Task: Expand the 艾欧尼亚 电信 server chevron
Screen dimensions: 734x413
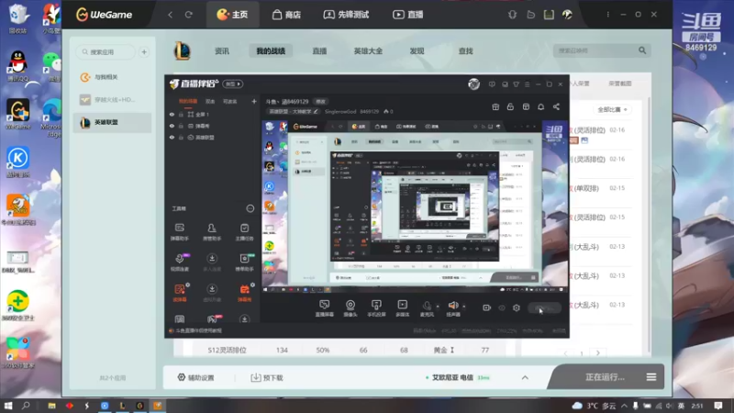Action: click(525, 377)
